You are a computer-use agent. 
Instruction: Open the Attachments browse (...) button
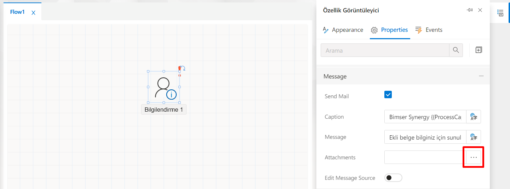tap(474, 157)
